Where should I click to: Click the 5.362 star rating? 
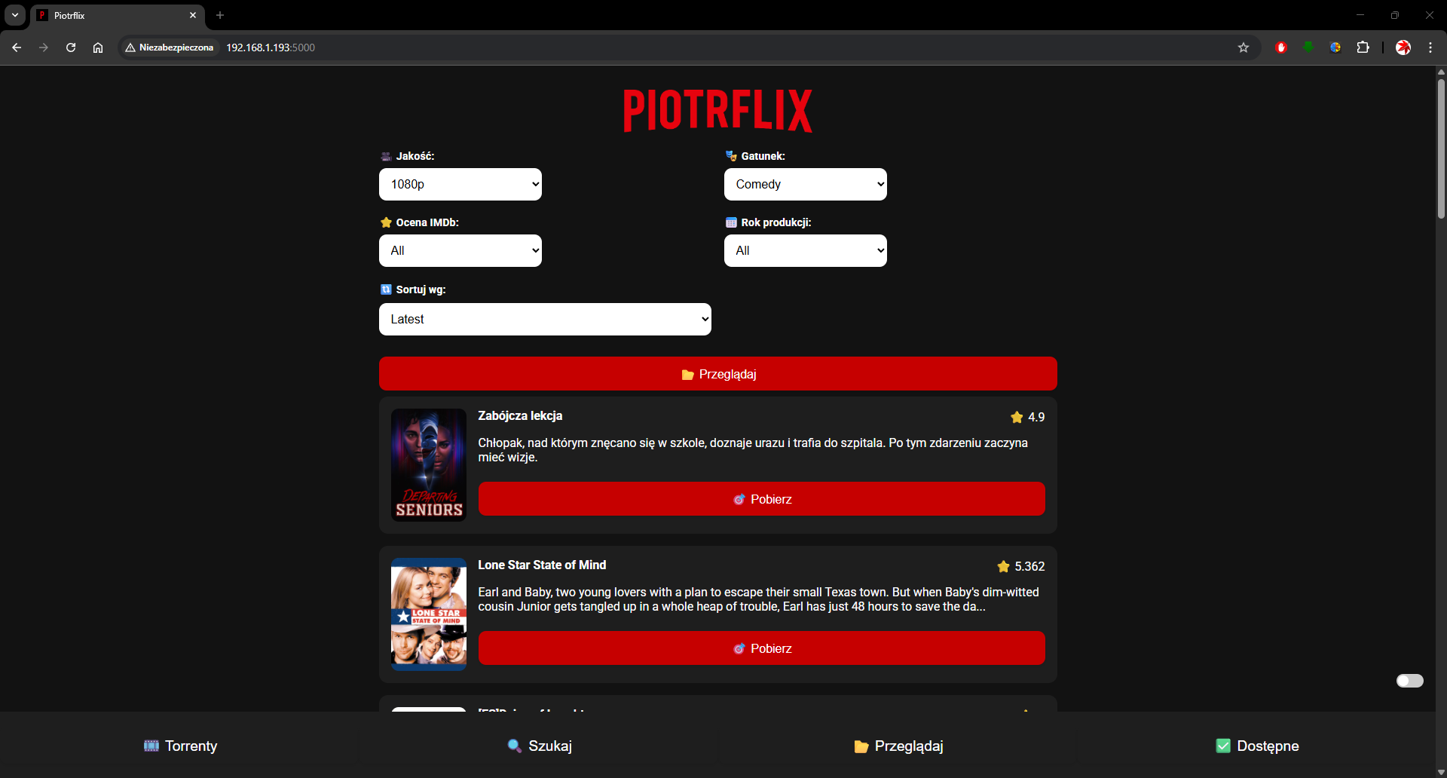tap(1021, 566)
